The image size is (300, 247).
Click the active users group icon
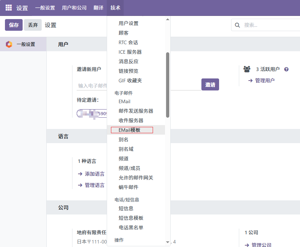(247, 69)
